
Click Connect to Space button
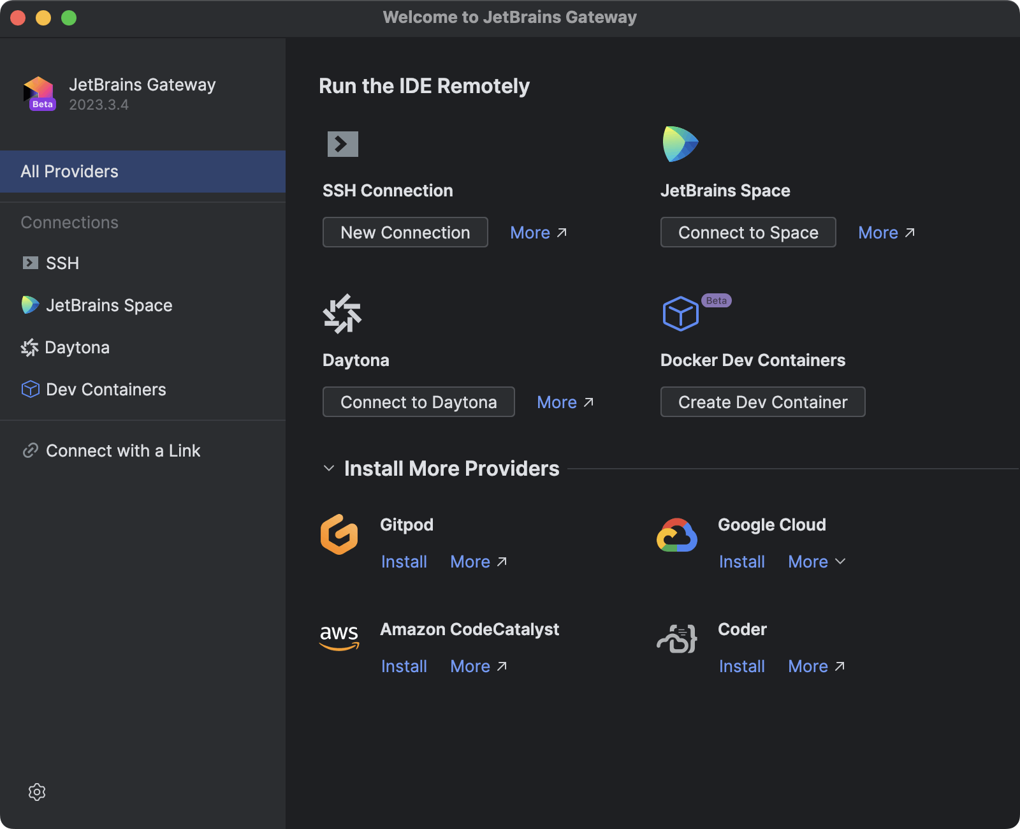click(x=748, y=232)
